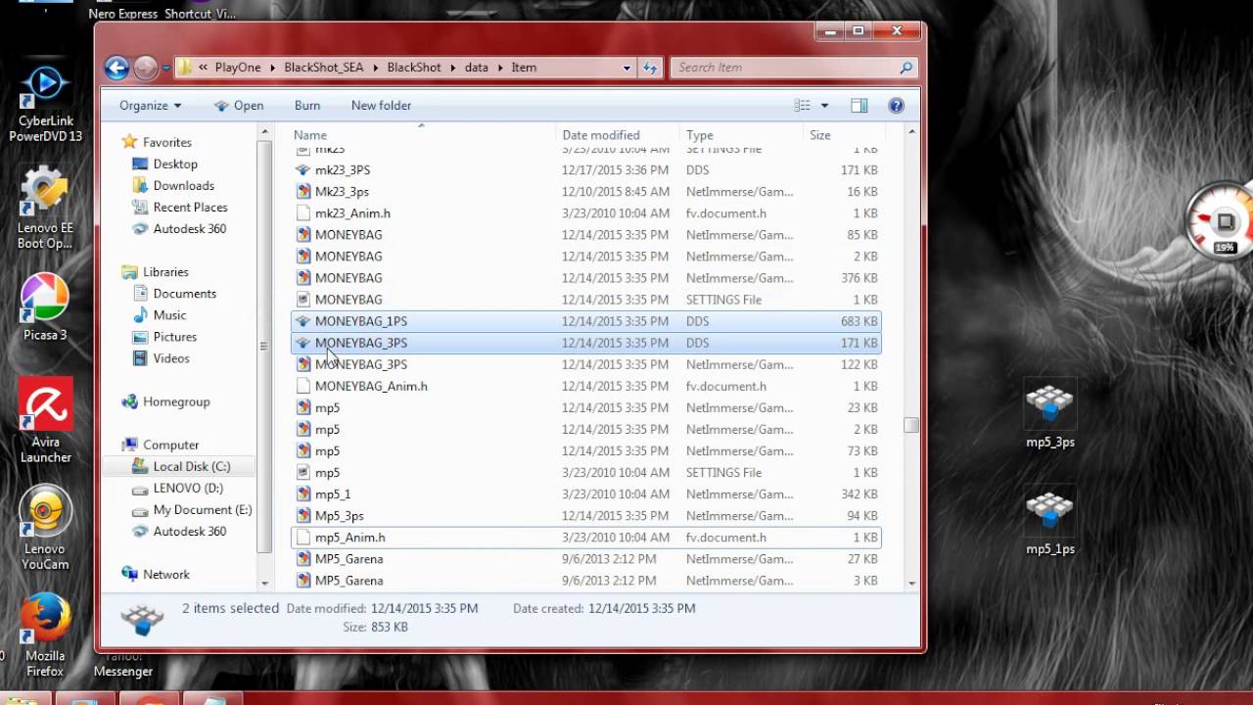
Task: Open the Documents library
Action: coord(185,293)
